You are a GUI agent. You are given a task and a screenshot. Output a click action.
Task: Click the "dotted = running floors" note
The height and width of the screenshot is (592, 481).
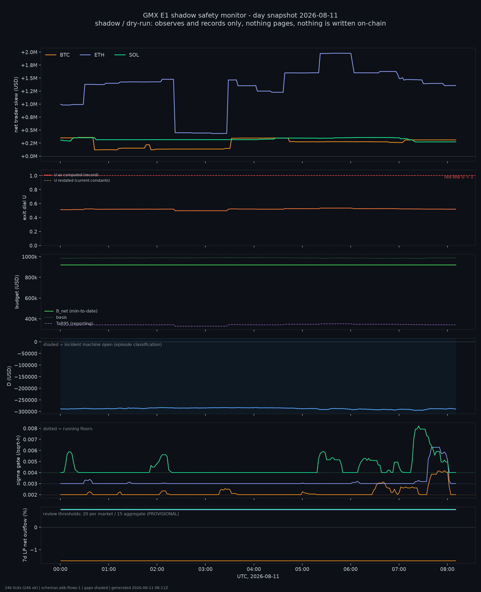(x=68, y=429)
